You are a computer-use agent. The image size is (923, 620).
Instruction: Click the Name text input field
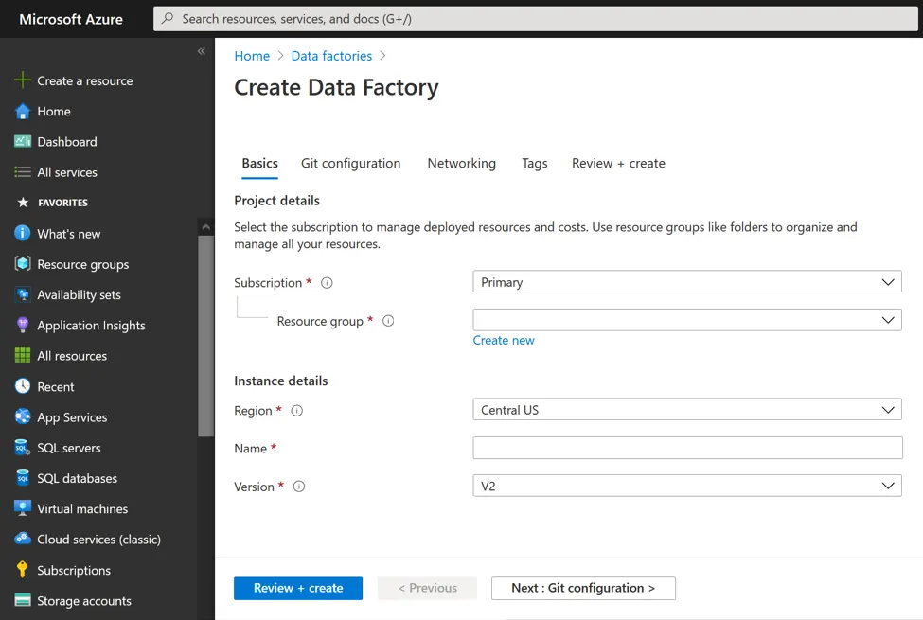point(687,448)
